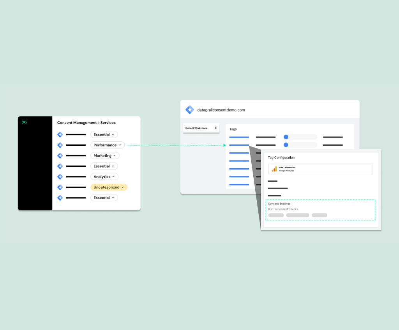The width and height of the screenshot is (399, 330).
Task: Open the Marketing category dropdown
Action: click(x=105, y=155)
